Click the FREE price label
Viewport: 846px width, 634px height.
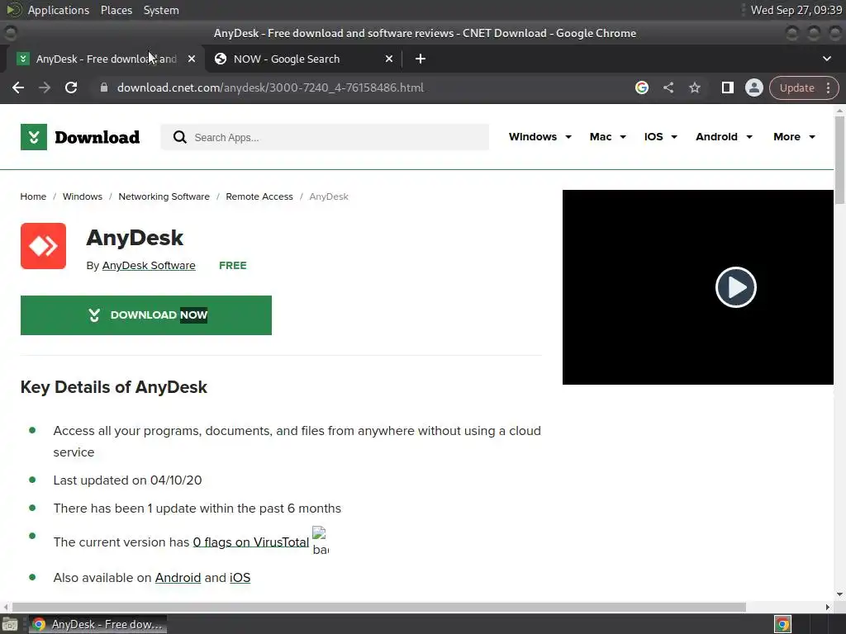(232, 265)
